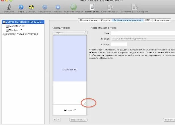Click the Записать burn disc icon
This screenshot has height=125, width=175.
31,7
